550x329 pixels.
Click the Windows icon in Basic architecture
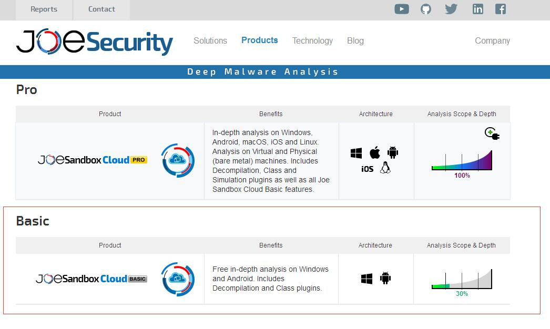[366, 279]
